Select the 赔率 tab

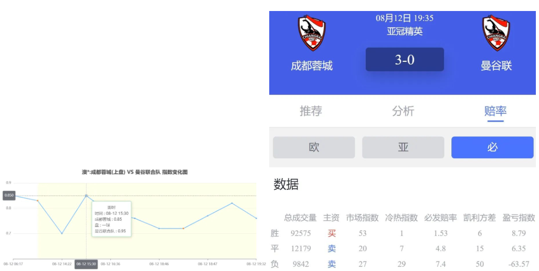[x=495, y=111]
